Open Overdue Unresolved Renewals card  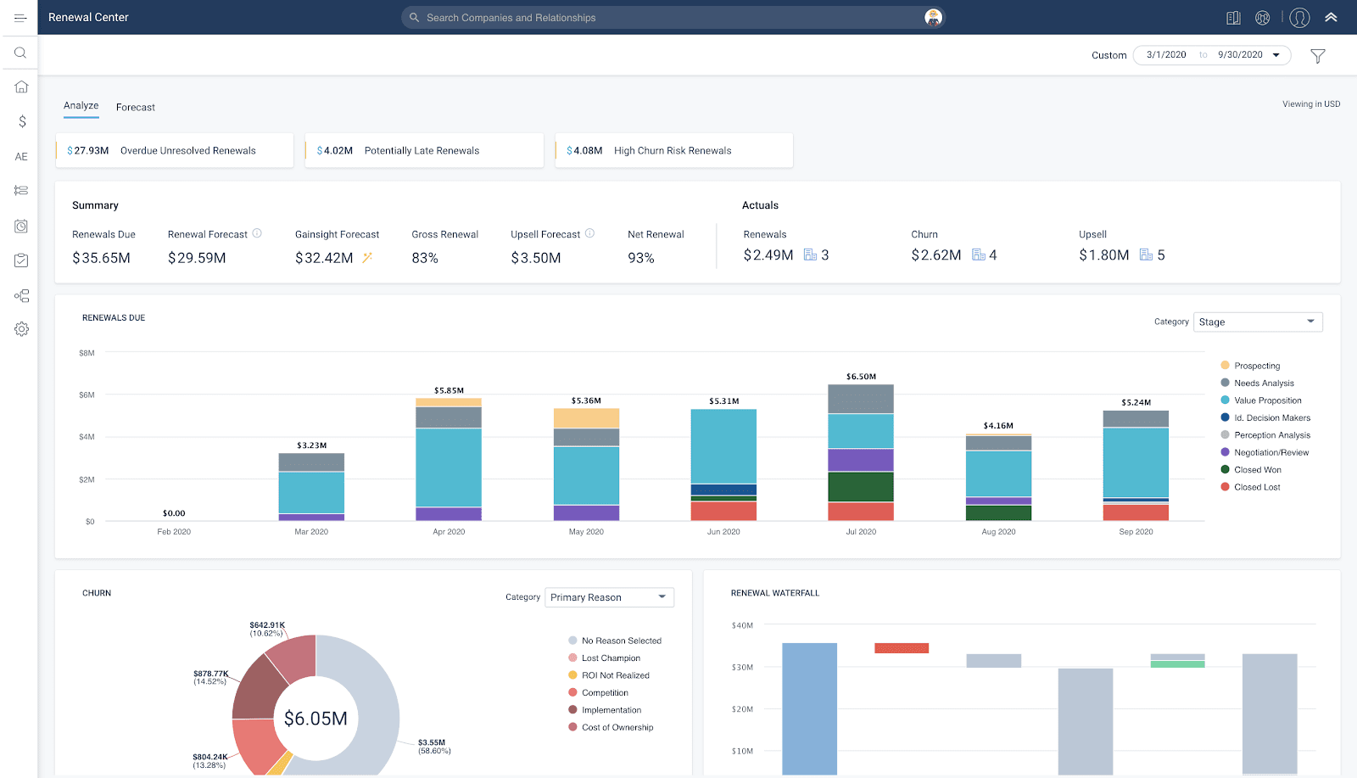pyautogui.click(x=174, y=151)
